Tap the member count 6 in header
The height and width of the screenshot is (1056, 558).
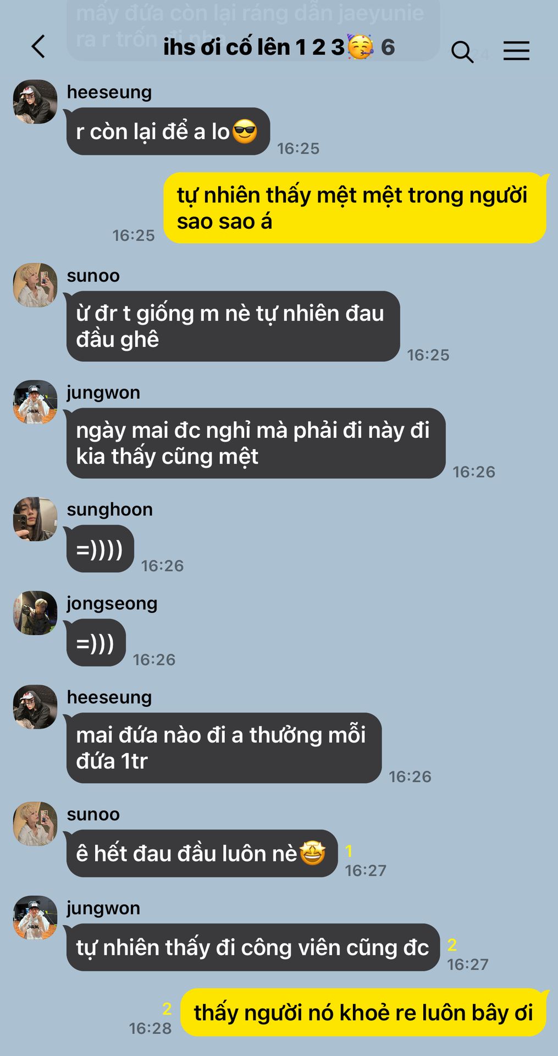(x=388, y=47)
